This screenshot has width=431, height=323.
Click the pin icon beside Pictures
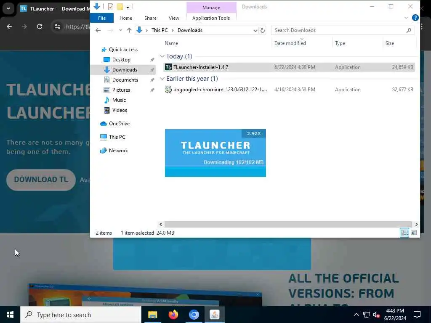click(152, 90)
